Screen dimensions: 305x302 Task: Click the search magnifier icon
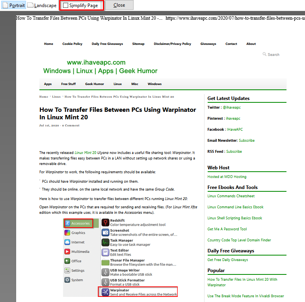pos(264,54)
